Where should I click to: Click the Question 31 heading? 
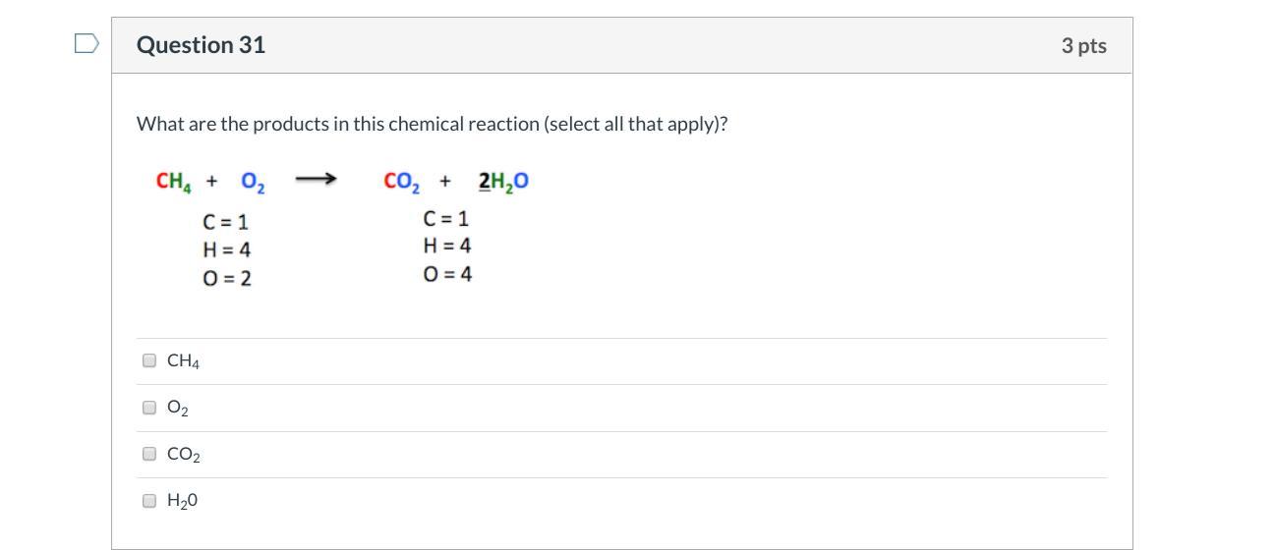201,45
